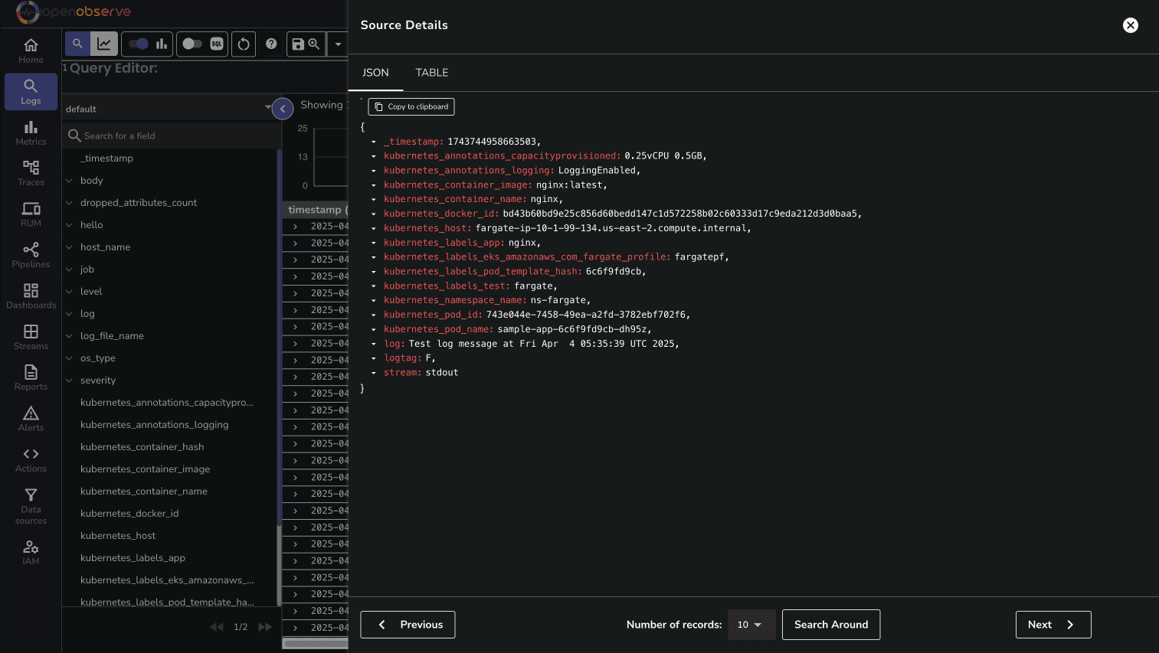Click the reset filters refresh icon
The height and width of the screenshot is (653, 1159).
(244, 44)
